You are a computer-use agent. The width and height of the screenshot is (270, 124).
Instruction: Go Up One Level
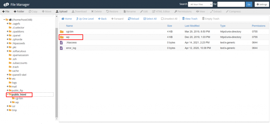click(x=85, y=19)
